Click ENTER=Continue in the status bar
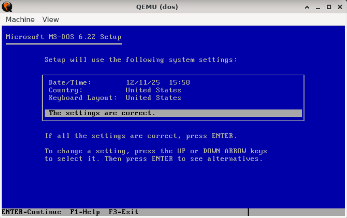347x218 pixels. click(31, 212)
